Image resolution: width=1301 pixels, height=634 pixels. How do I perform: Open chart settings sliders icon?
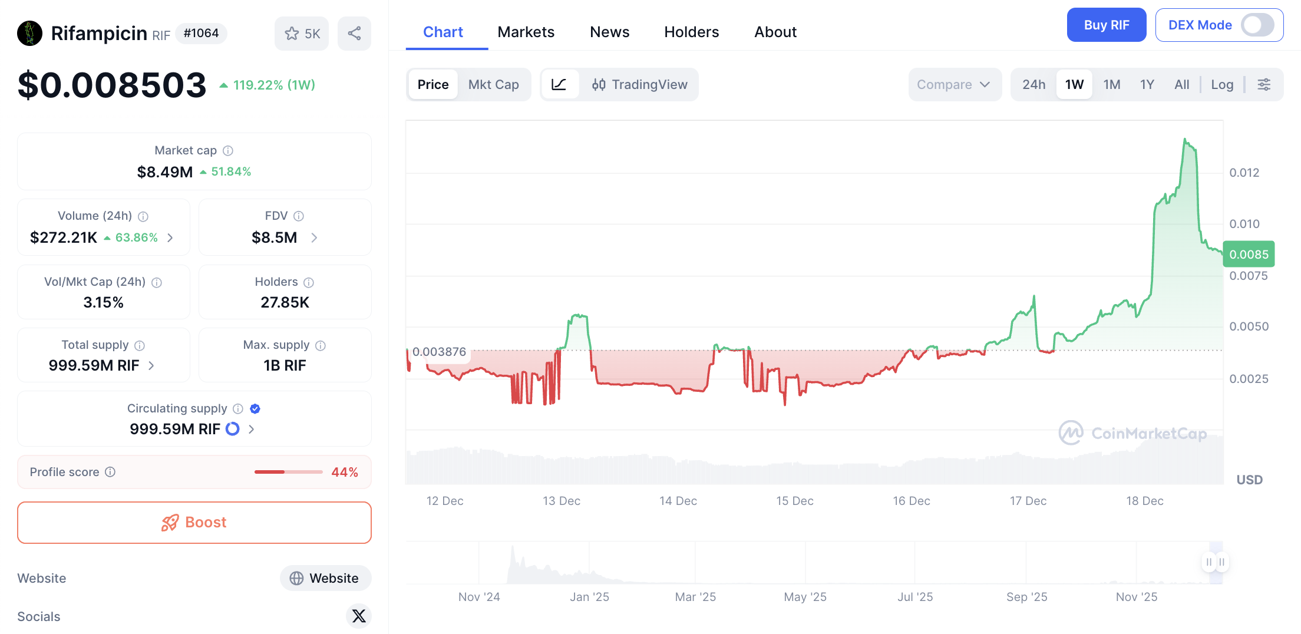(x=1264, y=84)
